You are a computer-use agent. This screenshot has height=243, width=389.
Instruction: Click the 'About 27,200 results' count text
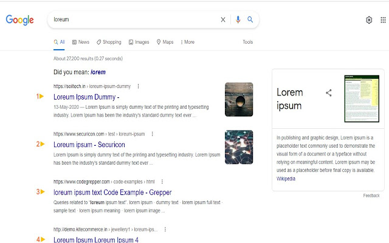pyautogui.click(x=88, y=58)
